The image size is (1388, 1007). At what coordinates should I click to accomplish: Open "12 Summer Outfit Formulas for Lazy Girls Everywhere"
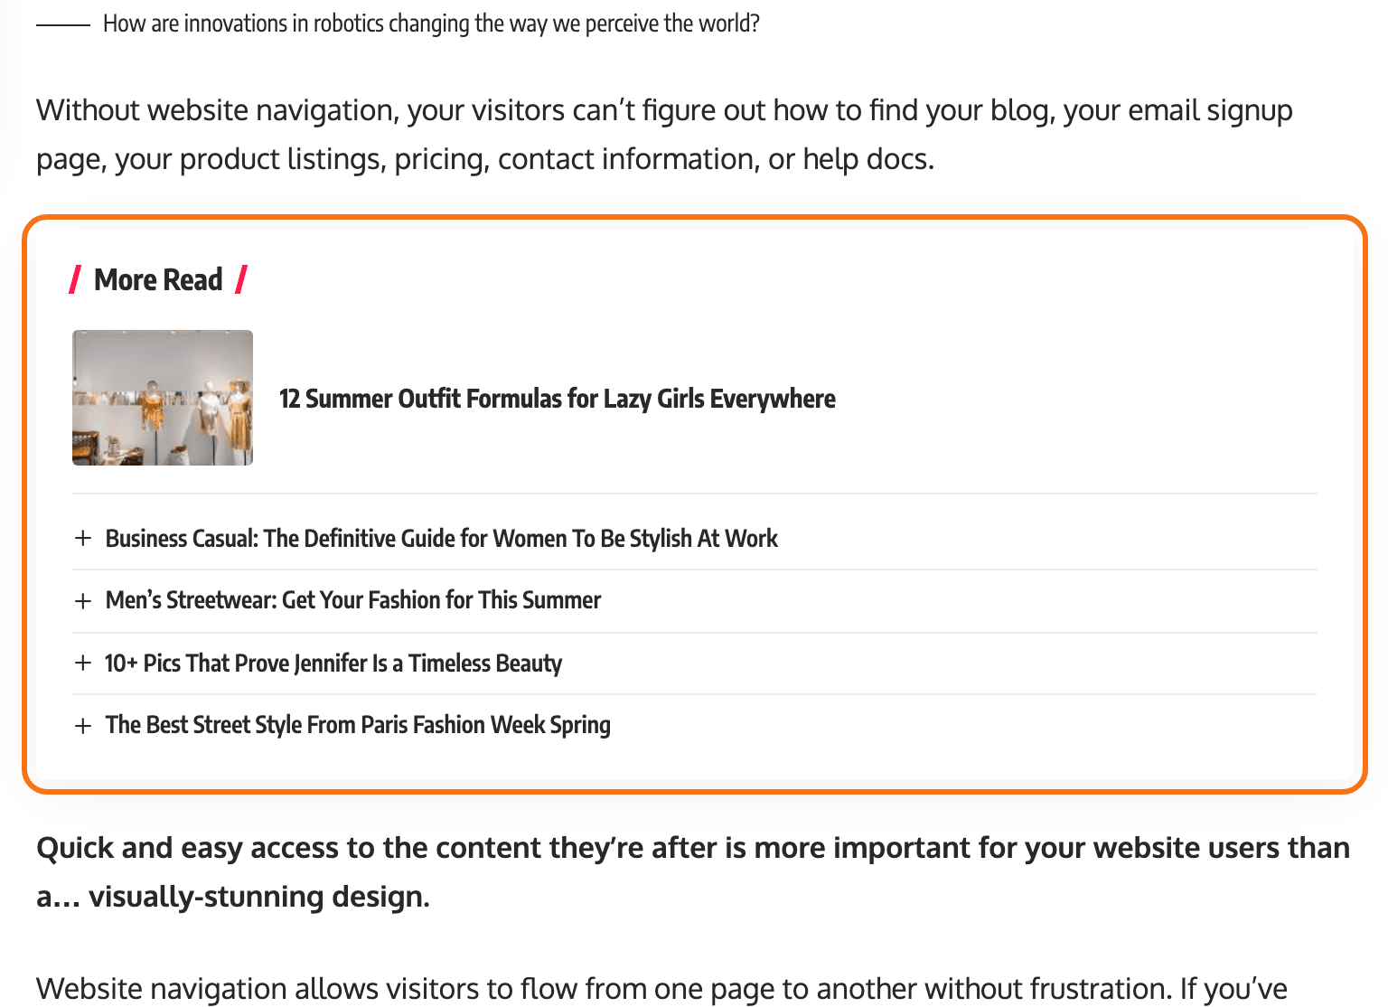557,399
